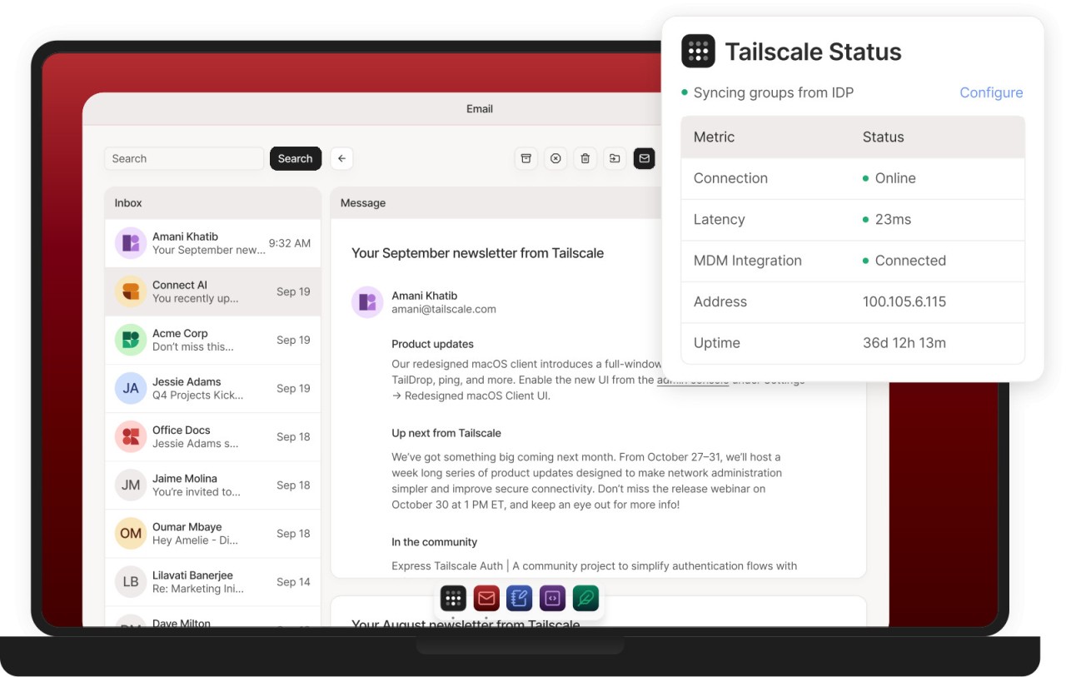Screen dimensions: 1066x677
Task: Click Acme Corp green avatar icon
Action: pos(131,340)
